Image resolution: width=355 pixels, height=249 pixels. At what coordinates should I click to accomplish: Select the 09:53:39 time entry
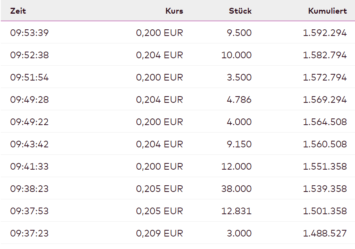(29, 33)
